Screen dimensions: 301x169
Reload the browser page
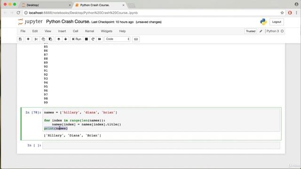(x=18, y=13)
